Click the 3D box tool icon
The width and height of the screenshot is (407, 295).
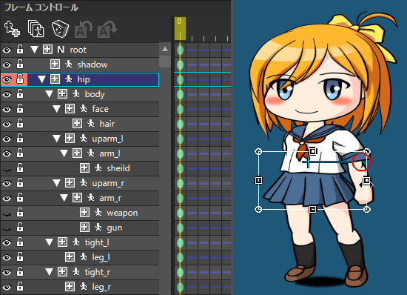tap(60, 29)
